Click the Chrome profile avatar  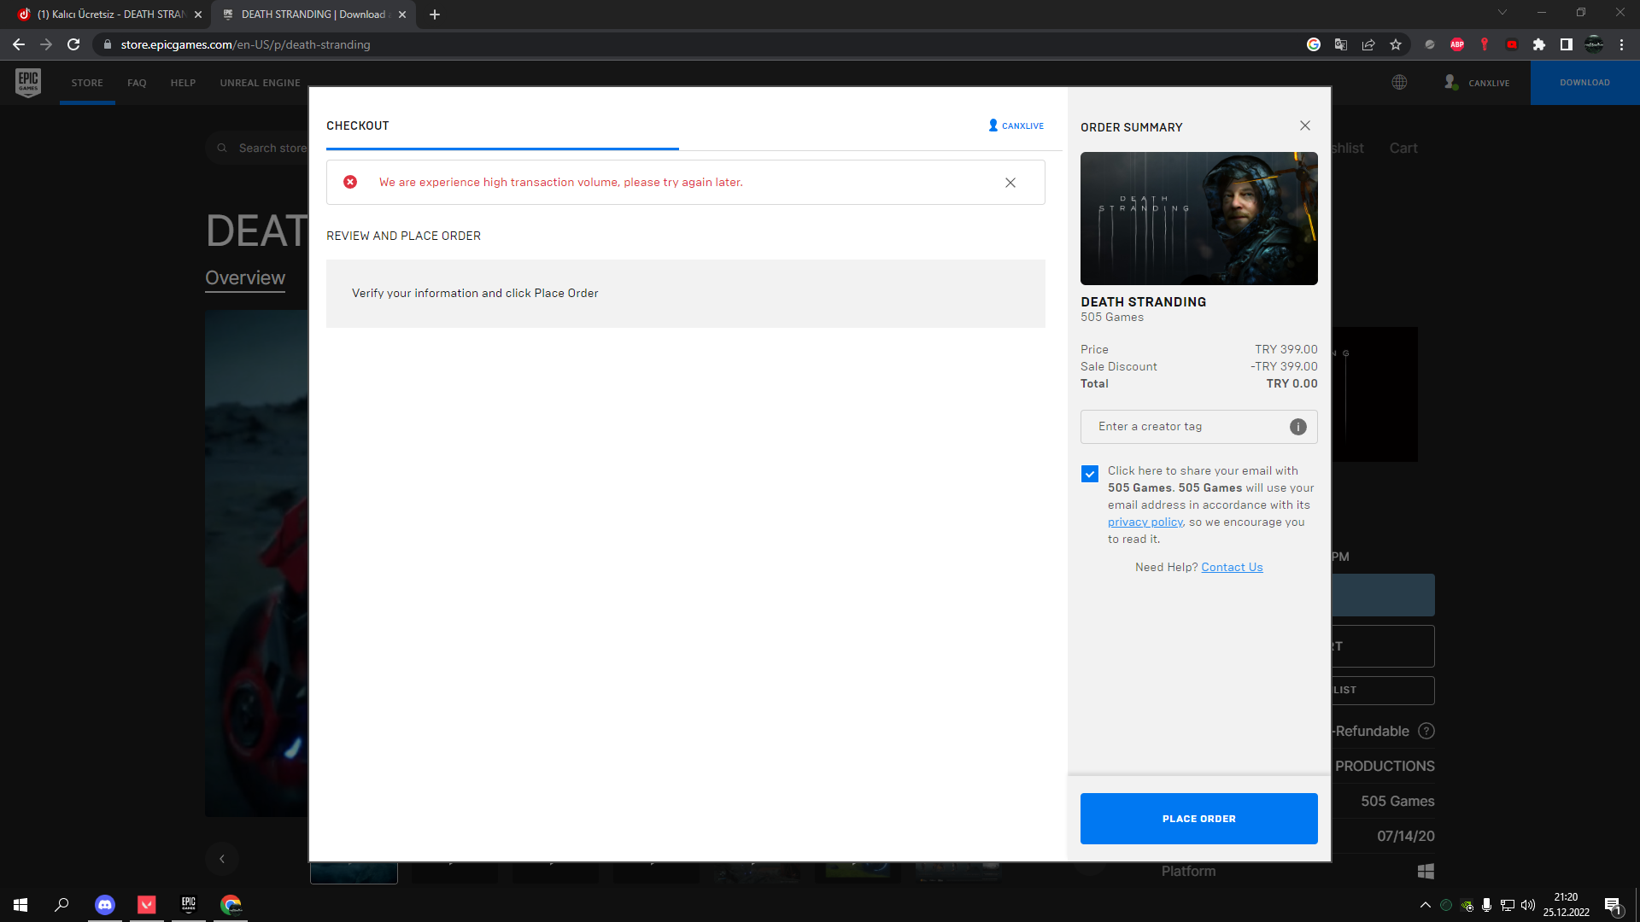(1594, 44)
